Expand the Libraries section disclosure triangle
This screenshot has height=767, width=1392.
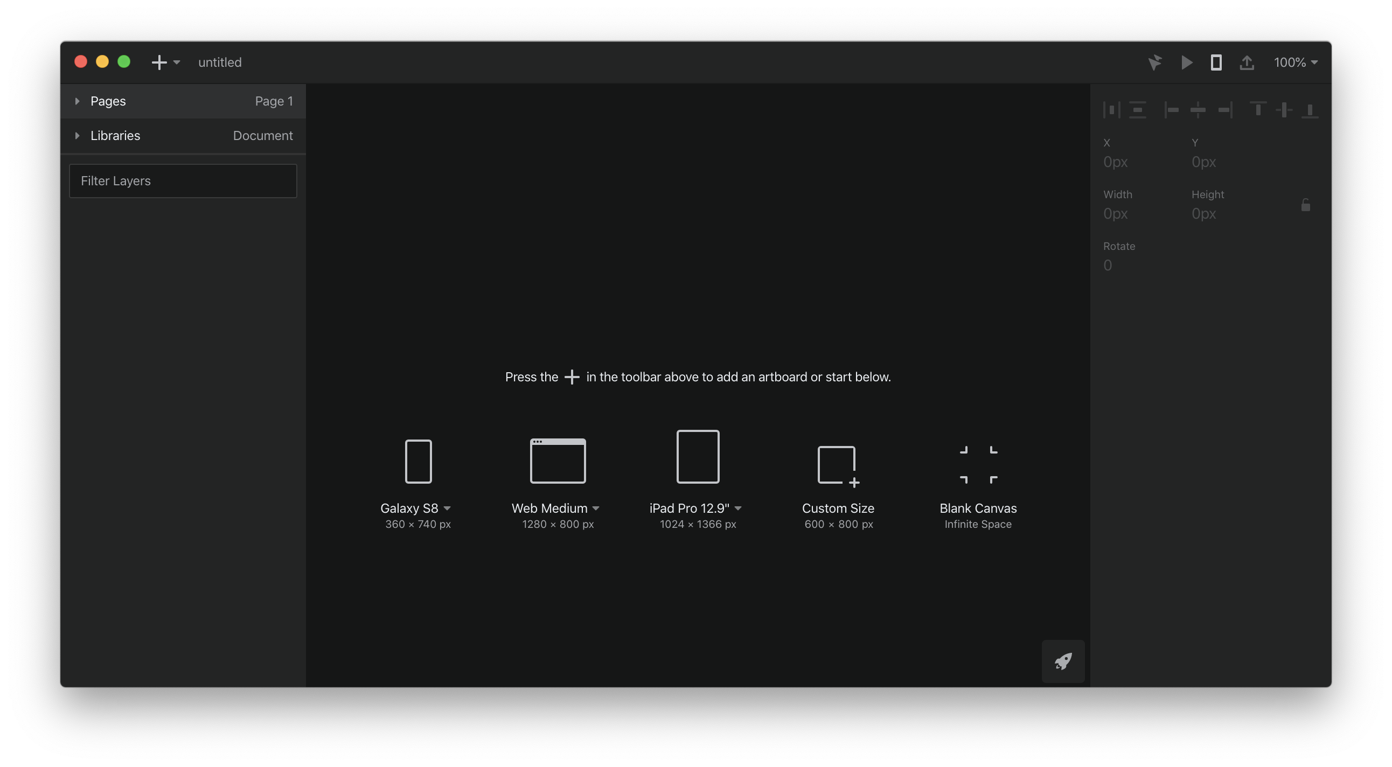click(x=76, y=136)
